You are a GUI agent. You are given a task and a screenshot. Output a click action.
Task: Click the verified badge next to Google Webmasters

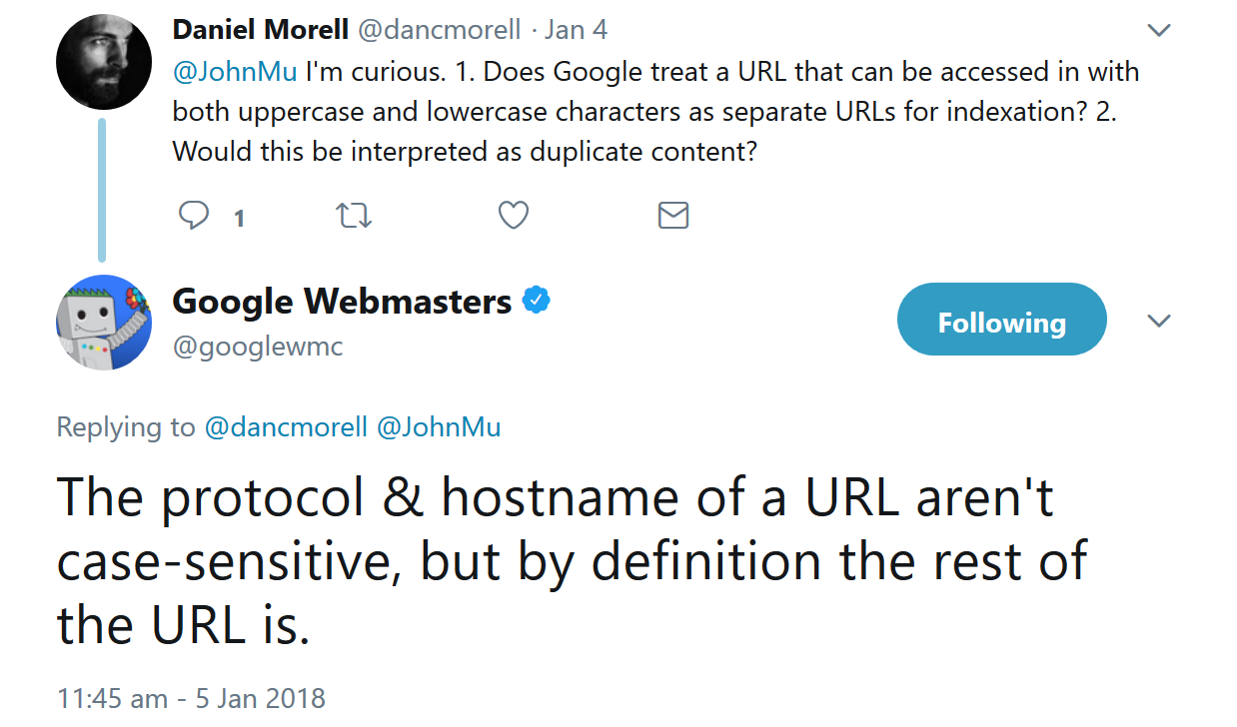(537, 300)
